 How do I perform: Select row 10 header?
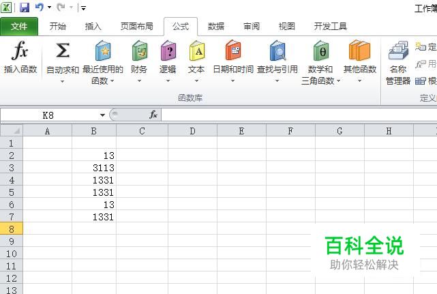[x=12, y=254]
